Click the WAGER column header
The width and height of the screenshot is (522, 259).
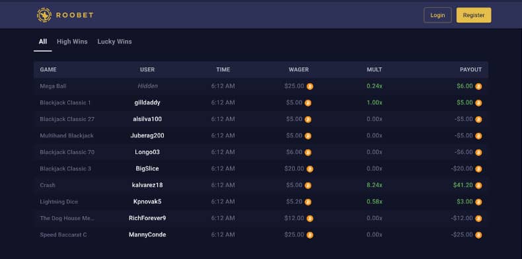click(x=299, y=69)
